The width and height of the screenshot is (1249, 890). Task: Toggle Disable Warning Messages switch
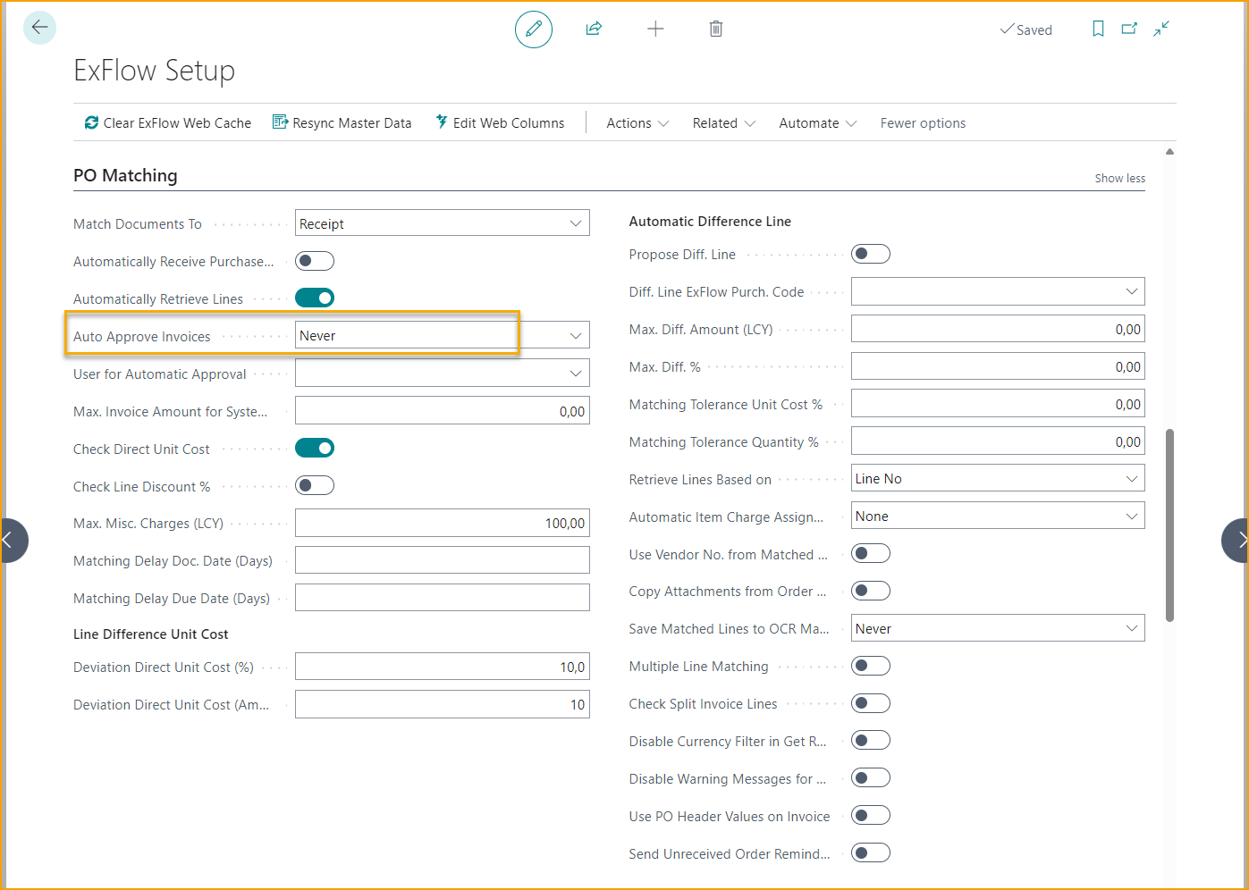pyautogui.click(x=871, y=777)
